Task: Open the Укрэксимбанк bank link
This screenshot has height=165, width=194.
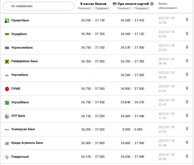Action: click(x=22, y=48)
